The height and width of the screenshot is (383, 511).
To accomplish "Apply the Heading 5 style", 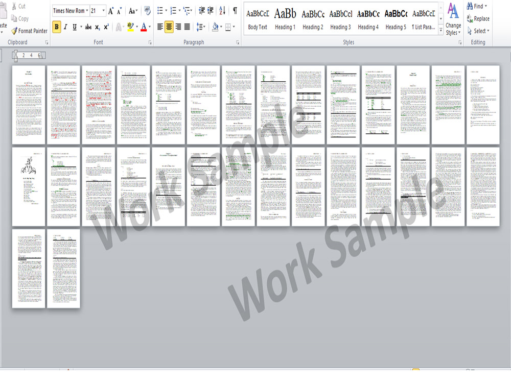I will [x=396, y=19].
